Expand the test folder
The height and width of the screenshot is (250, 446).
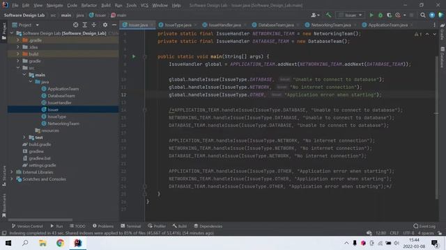24,137
